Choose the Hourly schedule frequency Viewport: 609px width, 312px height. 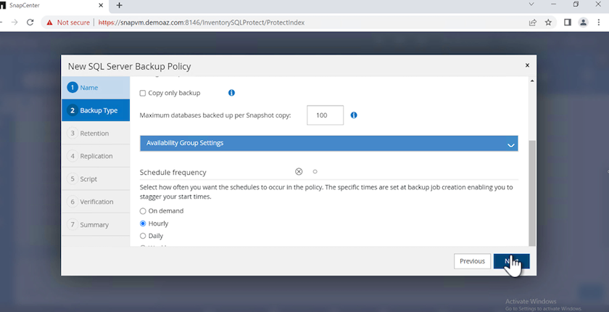[143, 223]
